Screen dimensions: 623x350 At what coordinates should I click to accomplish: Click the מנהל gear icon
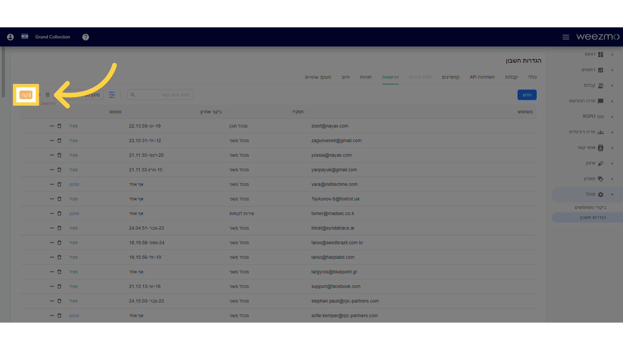[x=601, y=194]
